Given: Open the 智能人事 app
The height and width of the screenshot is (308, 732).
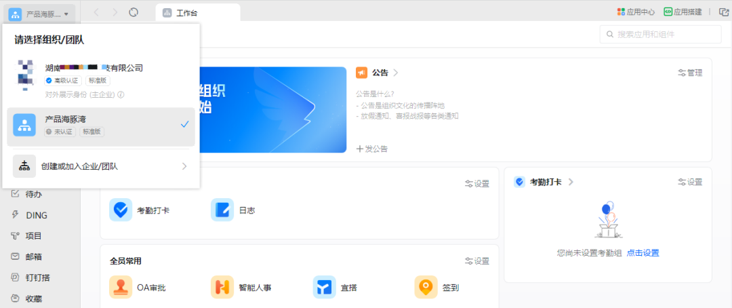Looking at the screenshot, I should point(222,288).
